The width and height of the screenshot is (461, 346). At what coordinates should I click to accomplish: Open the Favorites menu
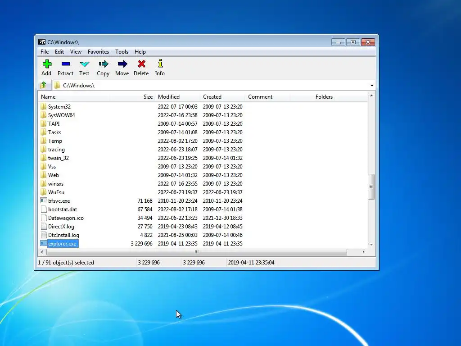click(99, 52)
